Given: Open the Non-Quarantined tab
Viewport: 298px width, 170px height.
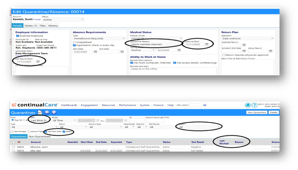Looking at the screenshot, I should [x=39, y=137].
